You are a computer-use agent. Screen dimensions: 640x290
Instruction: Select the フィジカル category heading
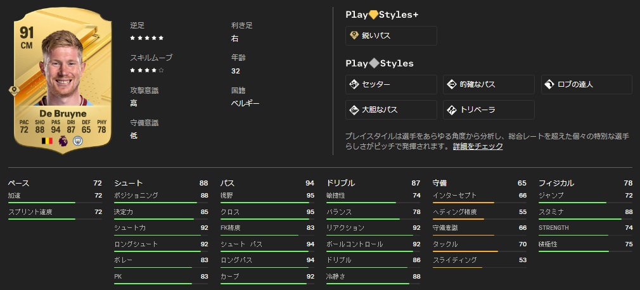click(556, 183)
